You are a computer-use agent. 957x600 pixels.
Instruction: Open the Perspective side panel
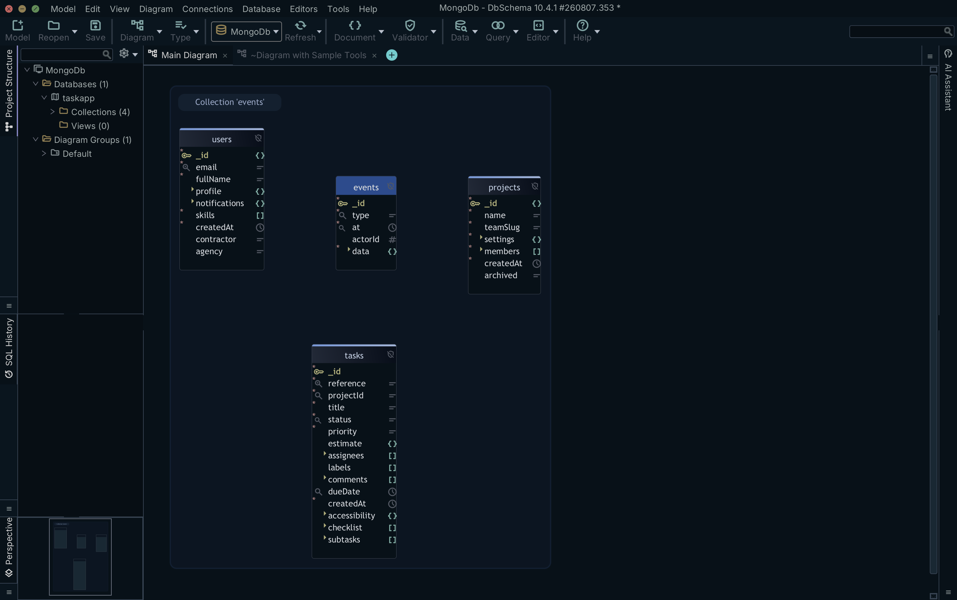coord(9,547)
